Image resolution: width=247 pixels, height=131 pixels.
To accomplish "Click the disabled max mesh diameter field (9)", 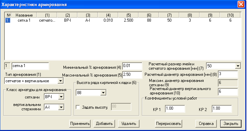I will coord(228,83).
